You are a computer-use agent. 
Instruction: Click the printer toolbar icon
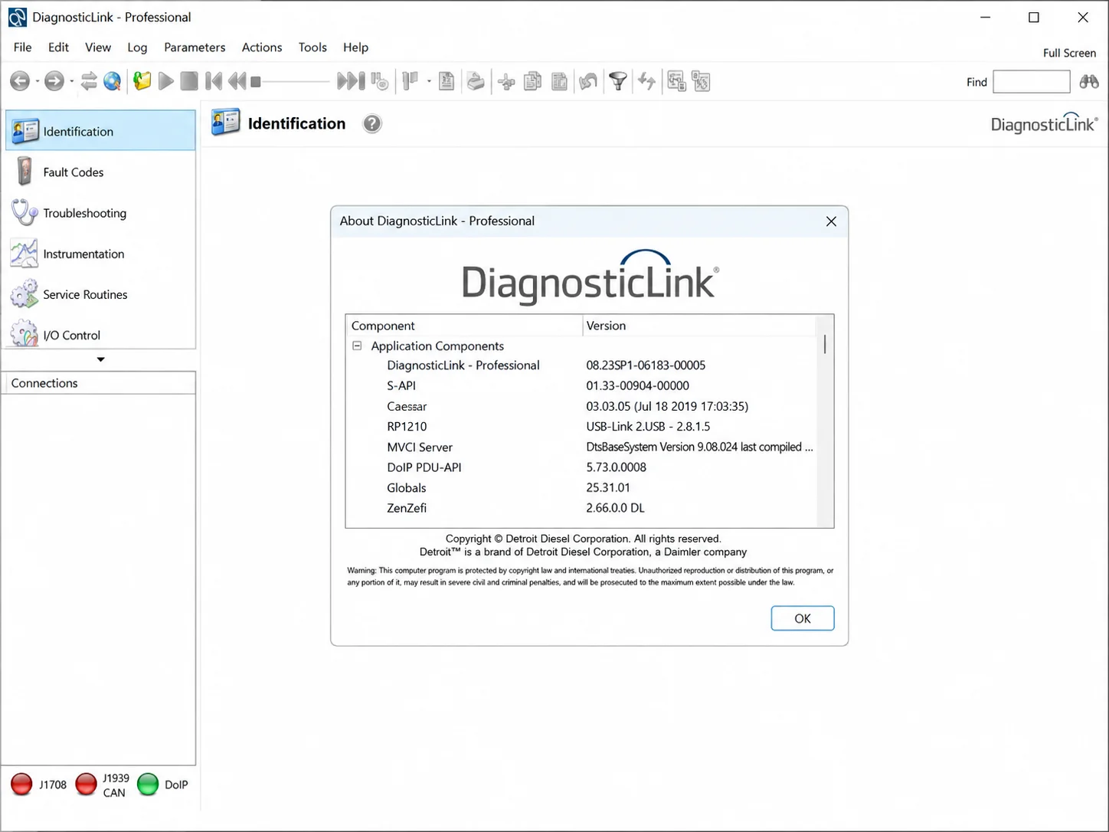tap(476, 81)
